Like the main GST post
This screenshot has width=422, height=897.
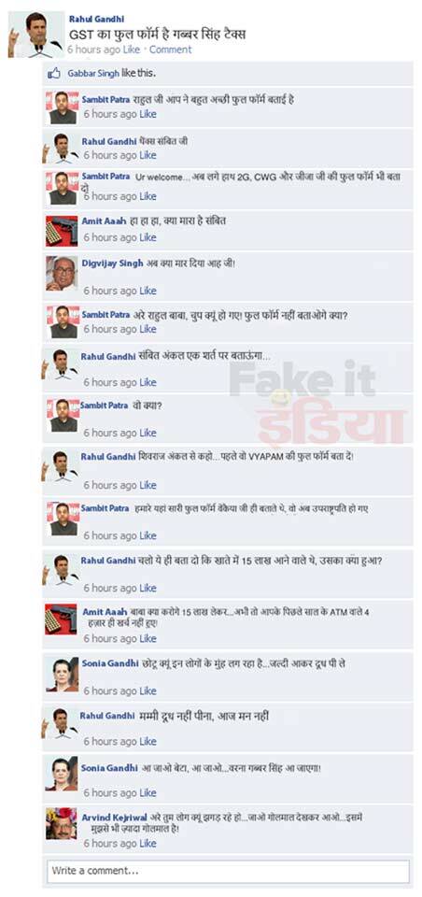coord(132,50)
